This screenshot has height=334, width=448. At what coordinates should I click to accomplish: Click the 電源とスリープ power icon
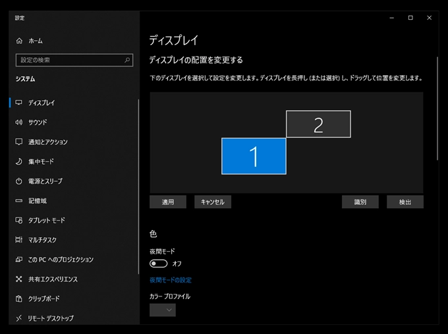click(19, 181)
